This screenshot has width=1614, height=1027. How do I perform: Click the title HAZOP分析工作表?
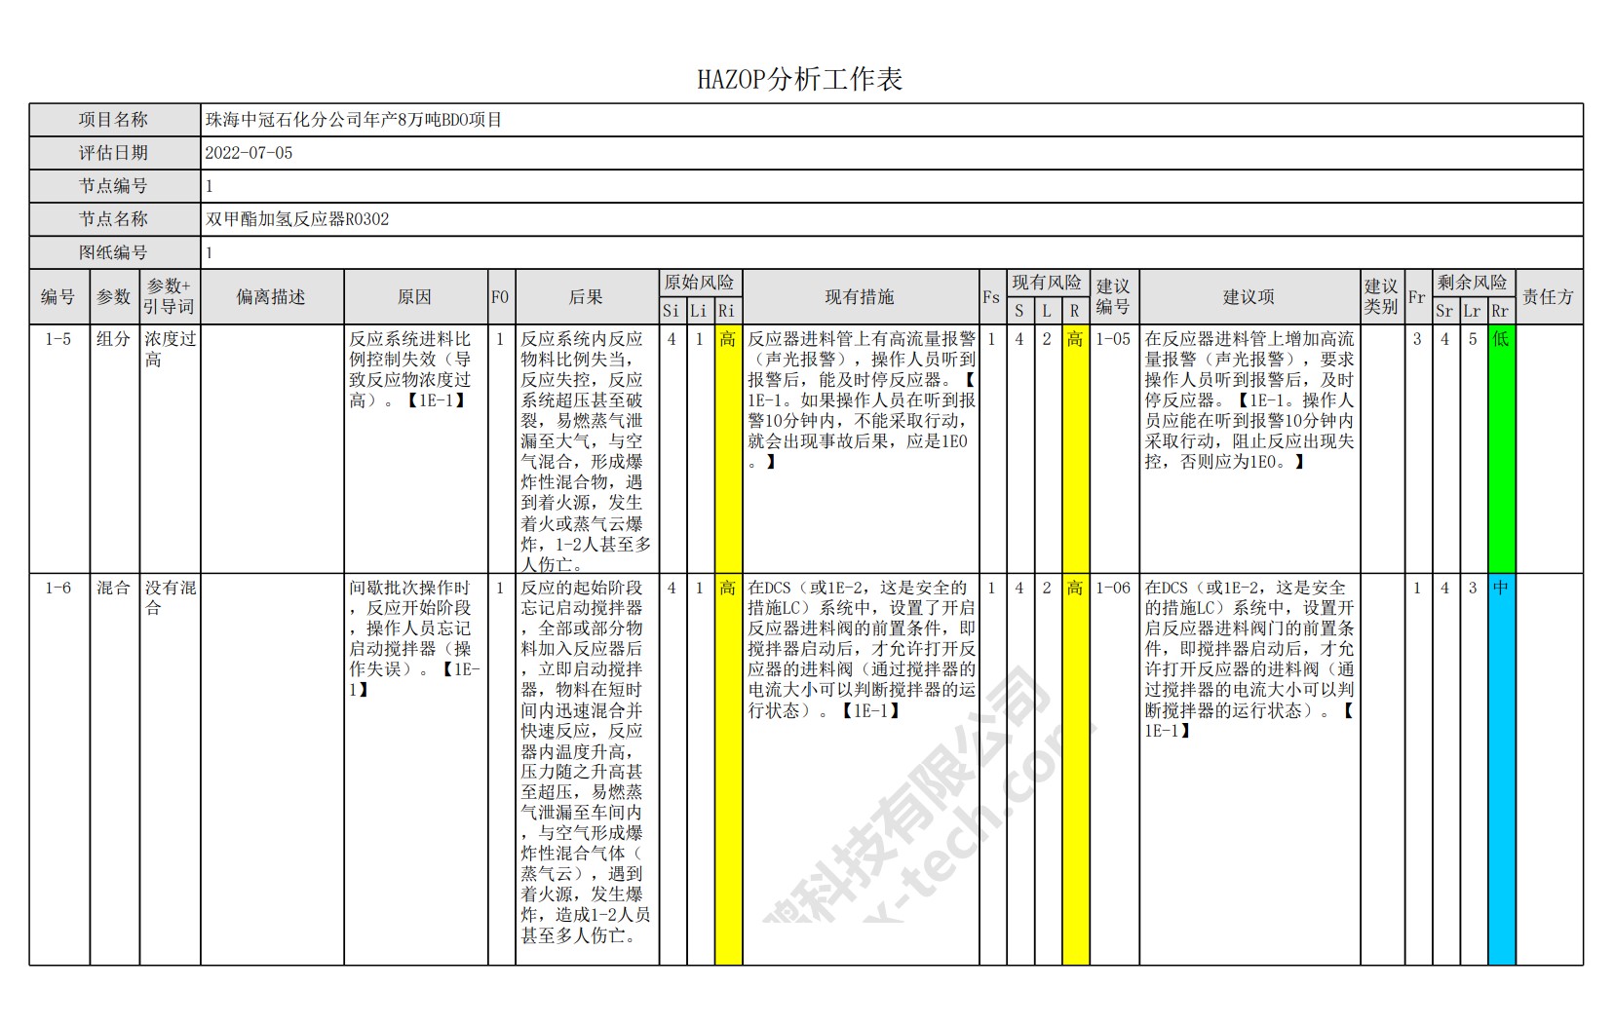click(x=799, y=80)
